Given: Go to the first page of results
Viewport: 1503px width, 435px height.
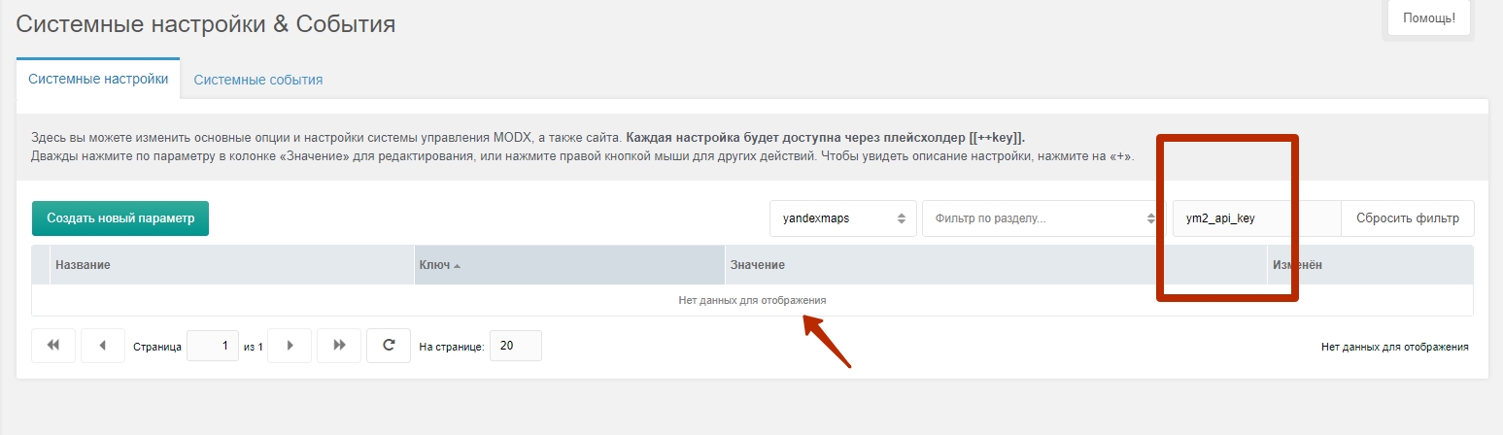Looking at the screenshot, I should (53, 346).
